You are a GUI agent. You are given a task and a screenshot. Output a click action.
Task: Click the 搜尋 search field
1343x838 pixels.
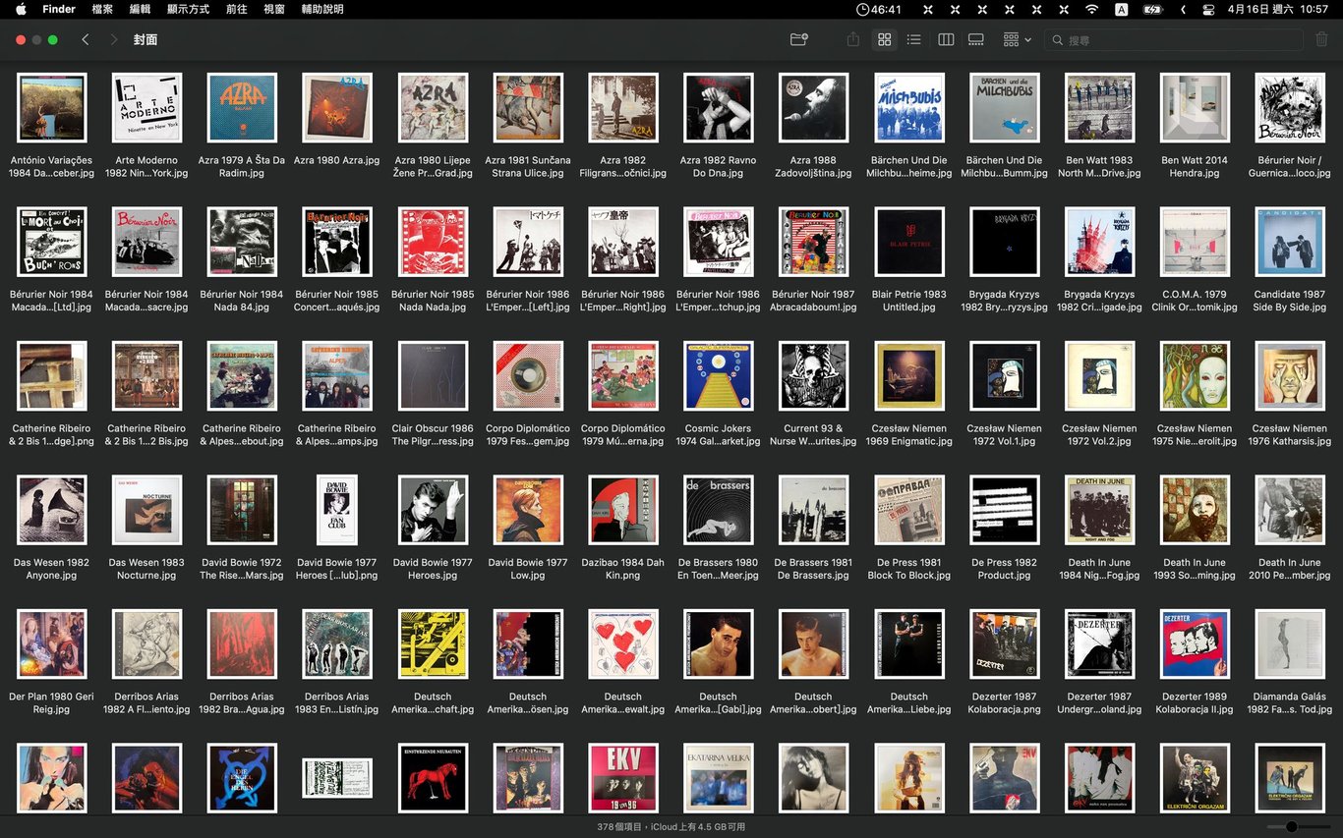coord(1173,39)
